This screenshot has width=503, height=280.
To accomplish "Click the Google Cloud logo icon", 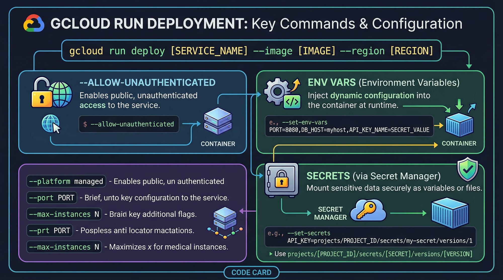I will click(34, 23).
